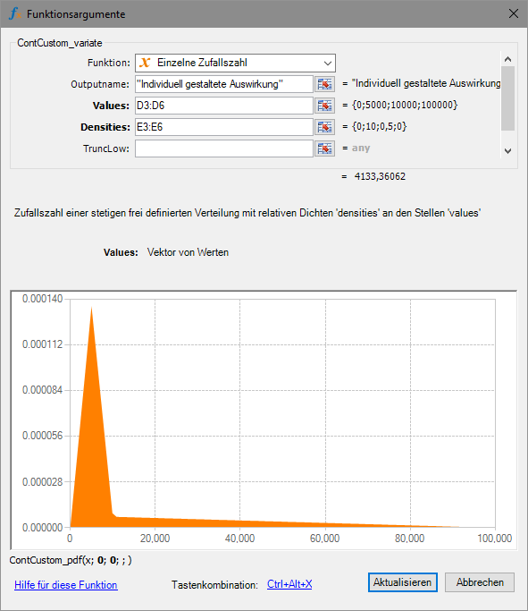528x611 pixels.
Task: Click range selector icon beside TruncLow field
Action: click(x=324, y=149)
